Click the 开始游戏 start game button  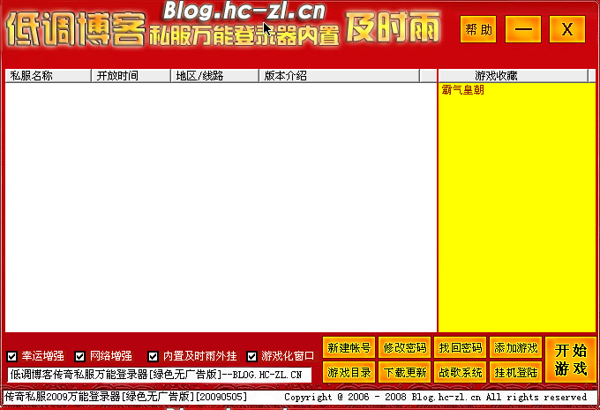(x=570, y=359)
